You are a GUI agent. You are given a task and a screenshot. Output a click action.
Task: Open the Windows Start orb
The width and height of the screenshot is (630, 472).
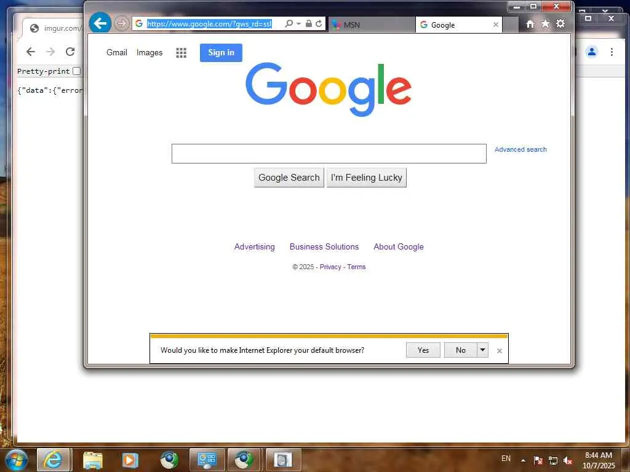click(17, 460)
